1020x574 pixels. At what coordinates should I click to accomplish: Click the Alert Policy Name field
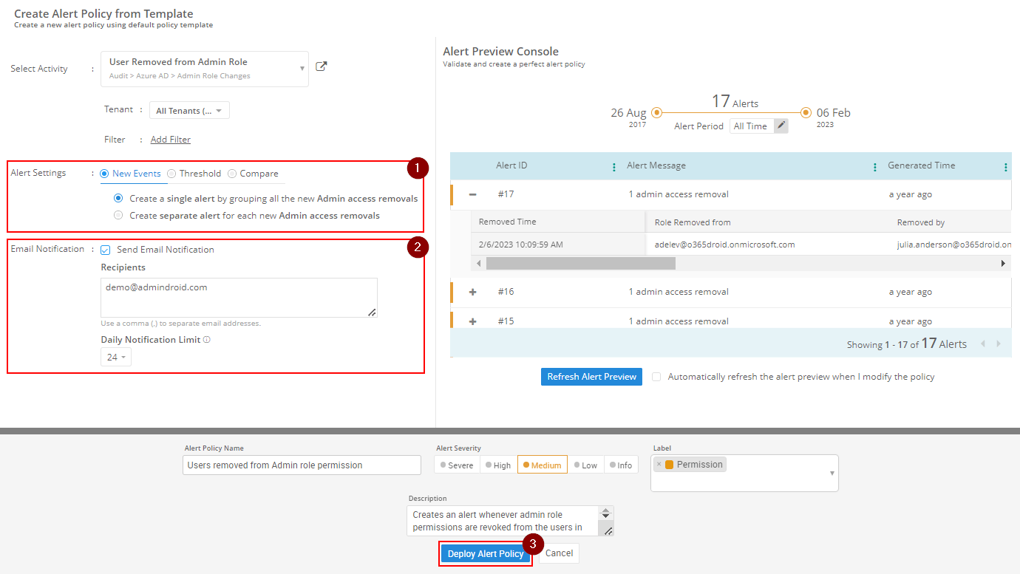(x=302, y=465)
